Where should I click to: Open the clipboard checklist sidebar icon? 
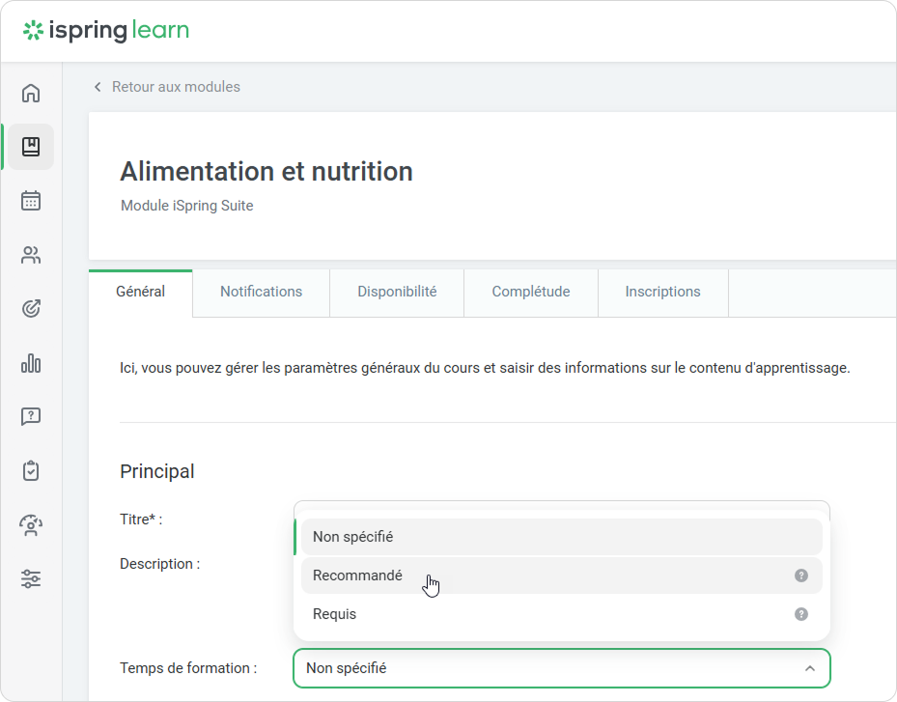pyautogui.click(x=31, y=471)
